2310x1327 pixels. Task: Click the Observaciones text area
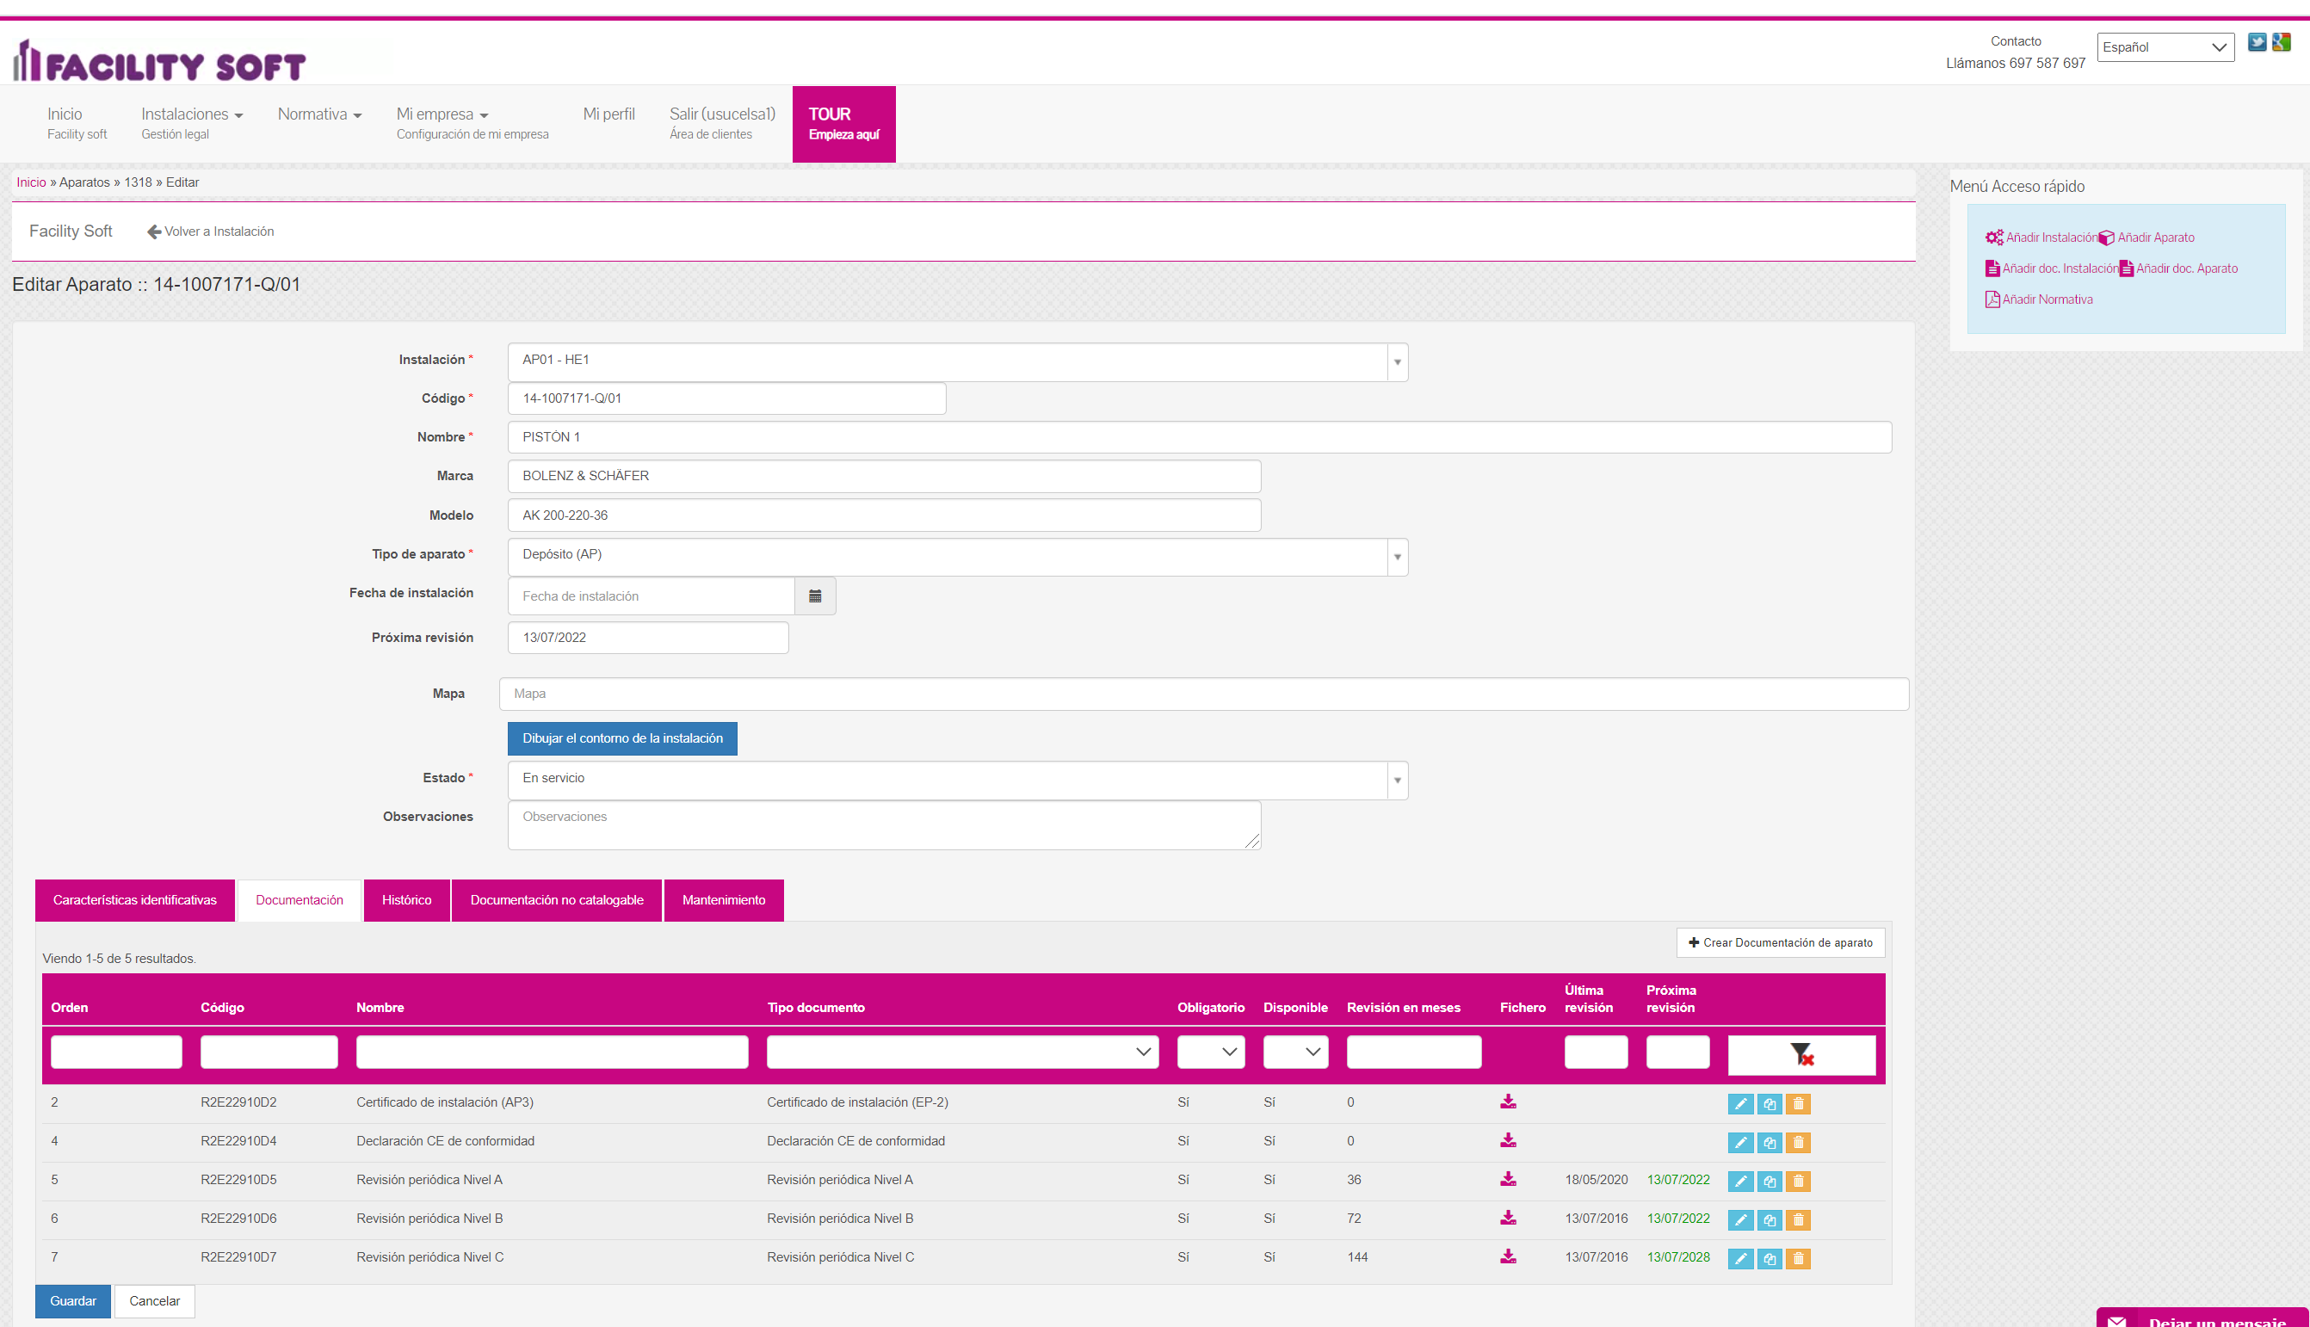(x=883, y=824)
